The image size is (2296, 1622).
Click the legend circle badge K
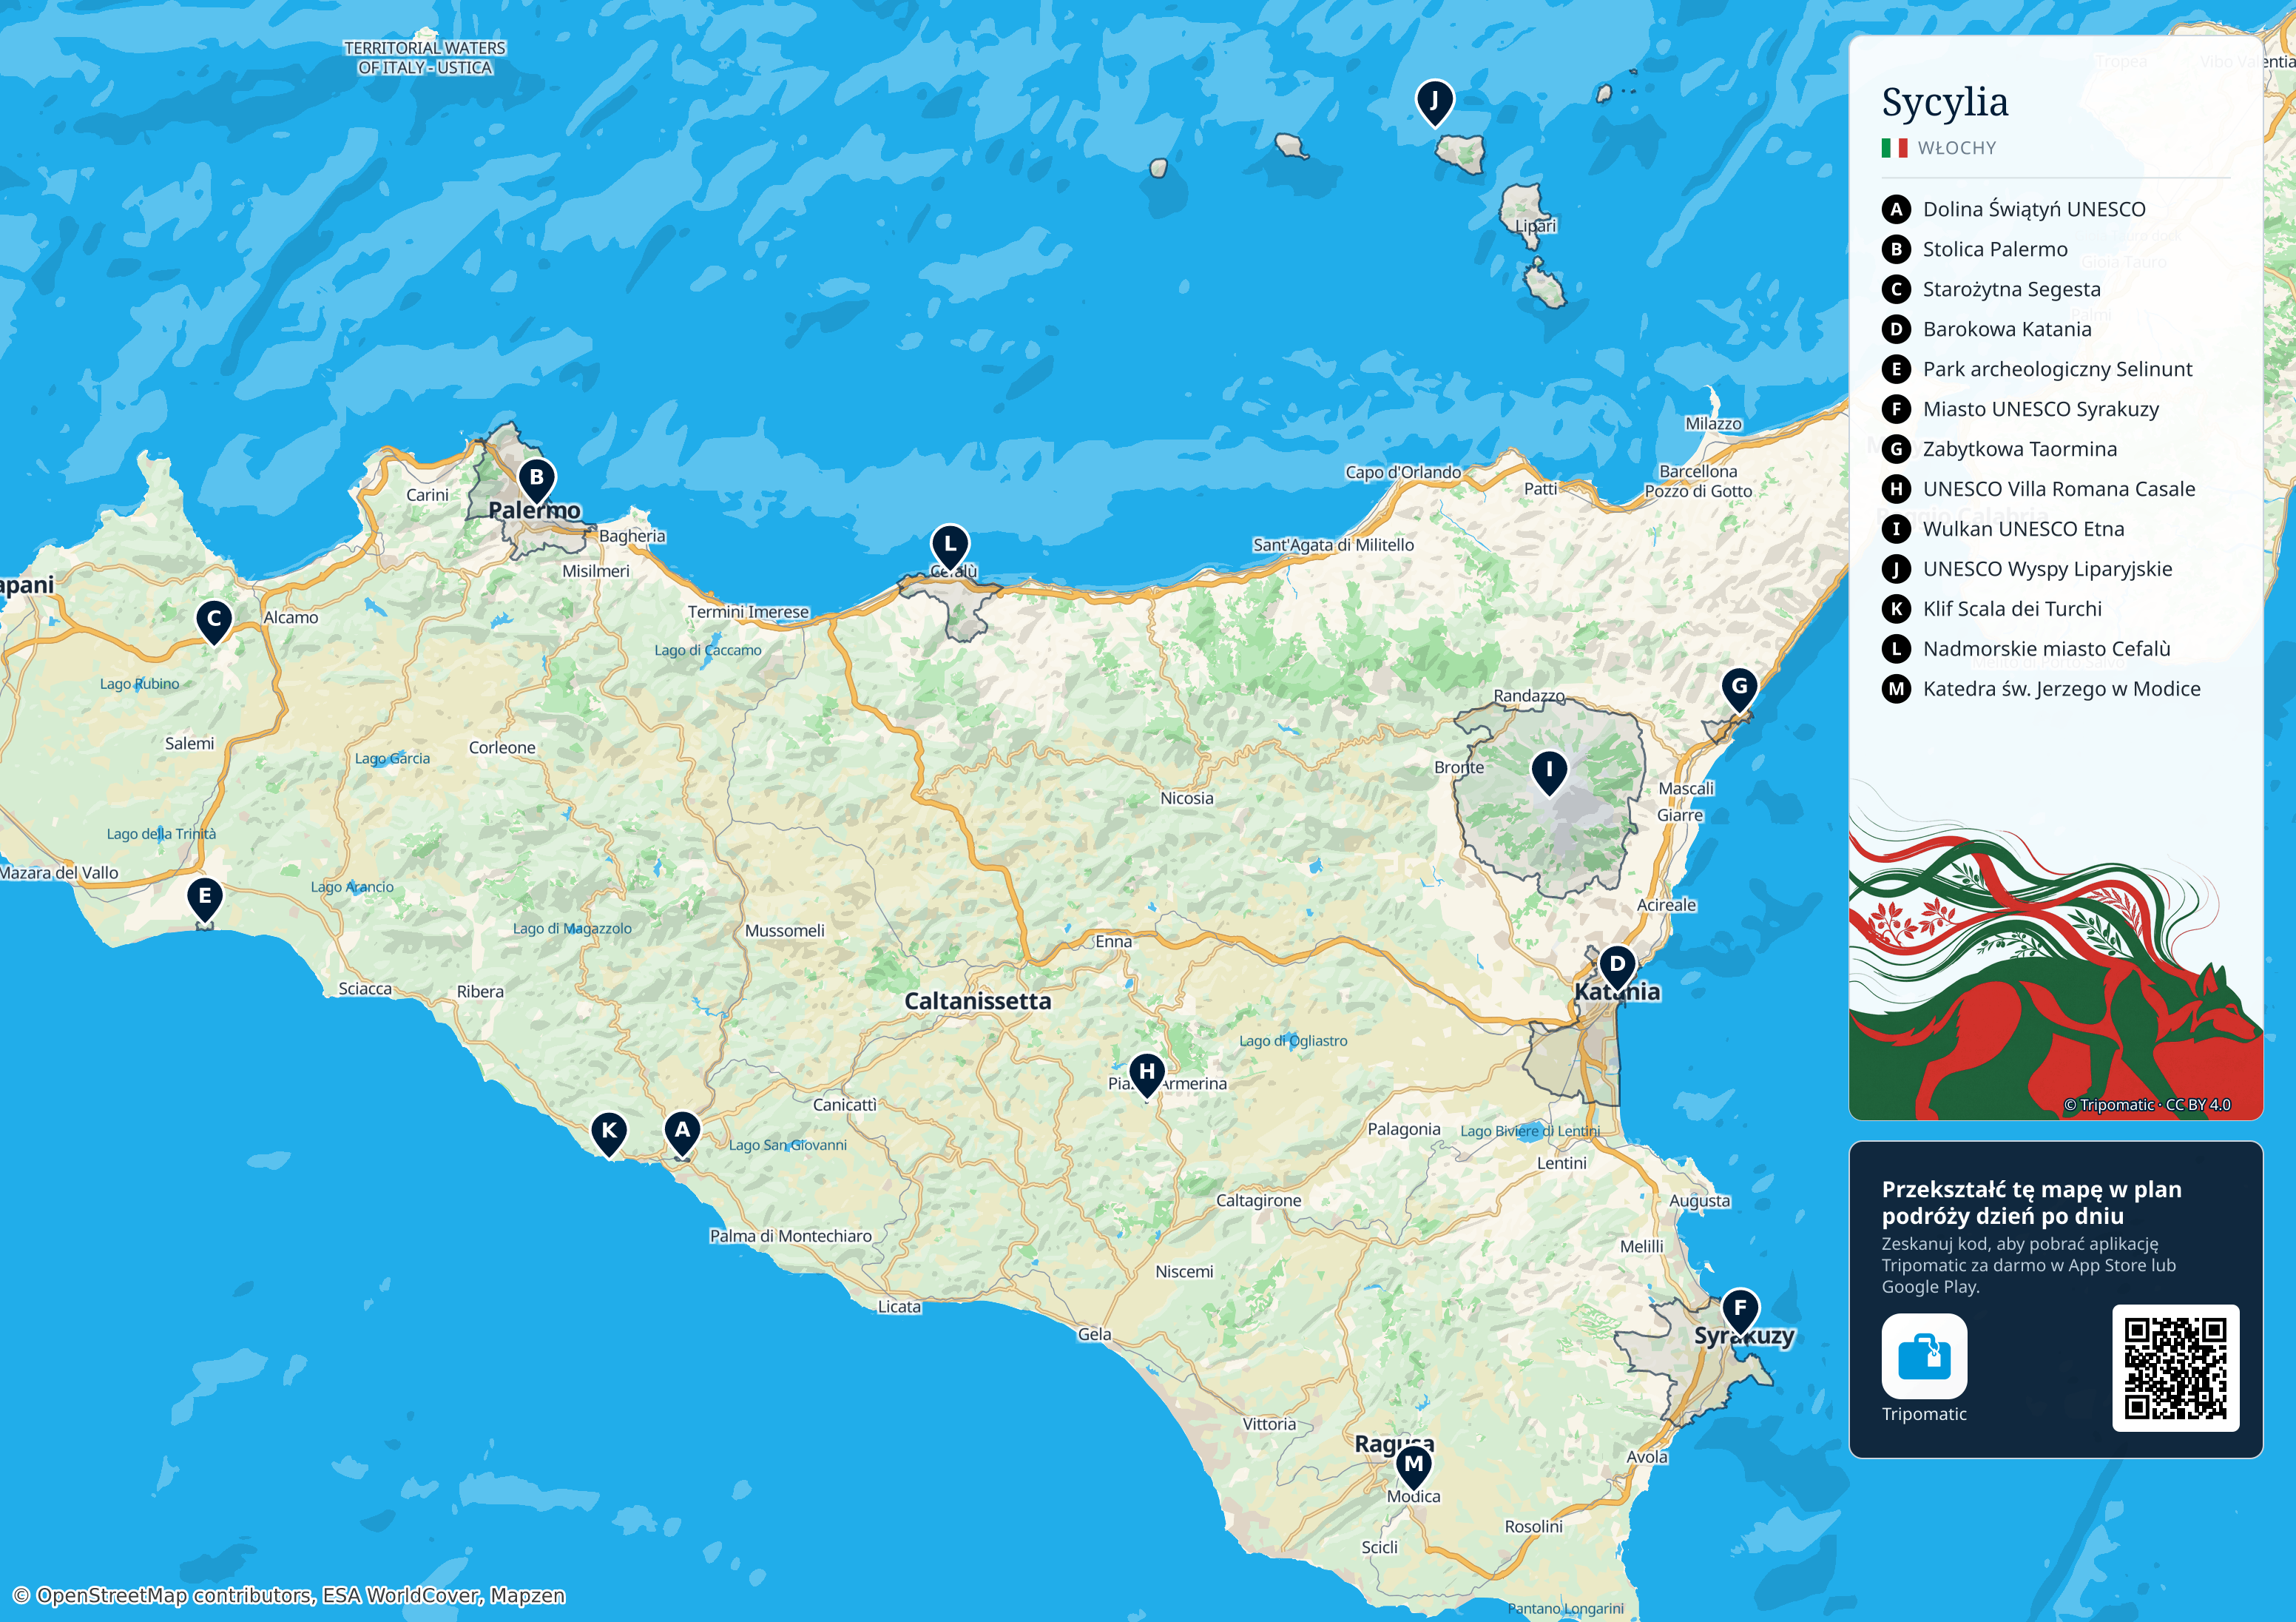coord(1896,608)
